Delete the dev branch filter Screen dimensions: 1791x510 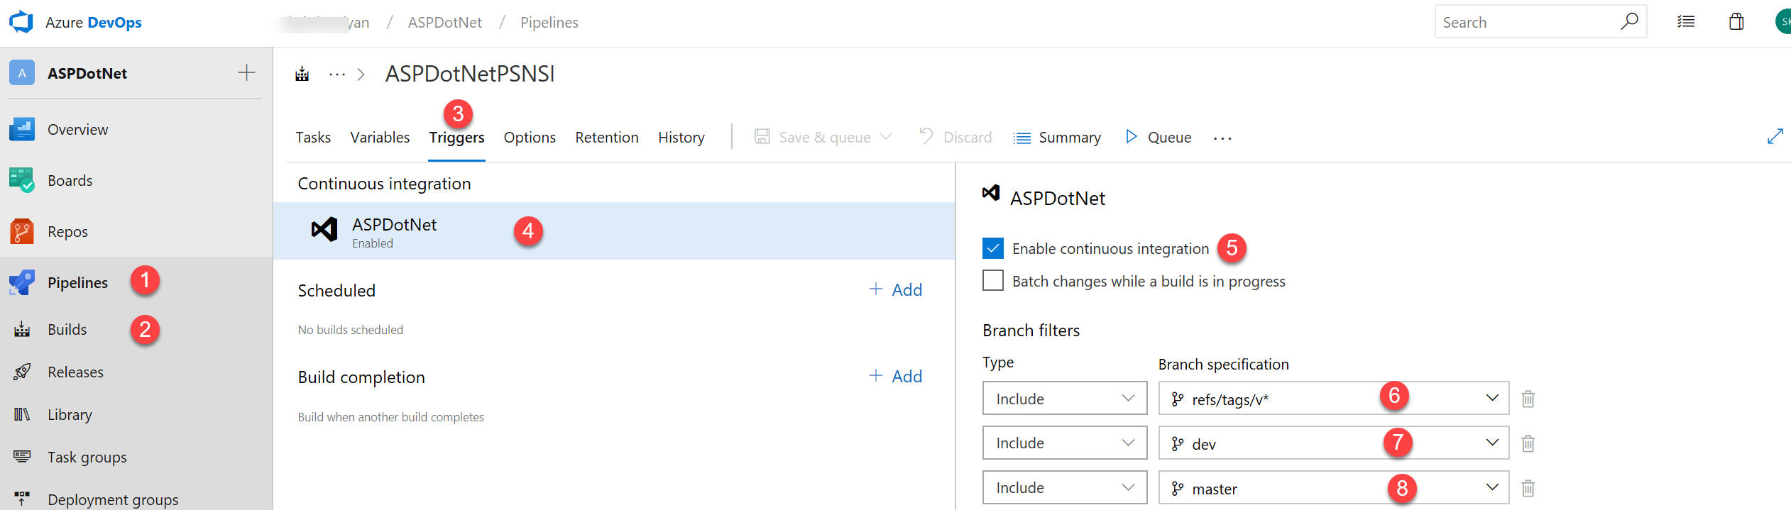point(1528,443)
